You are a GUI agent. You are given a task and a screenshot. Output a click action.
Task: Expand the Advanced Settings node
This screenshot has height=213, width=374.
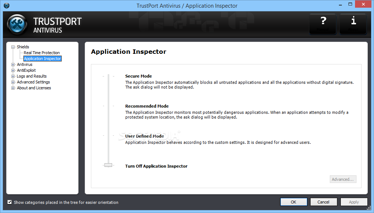click(x=13, y=82)
